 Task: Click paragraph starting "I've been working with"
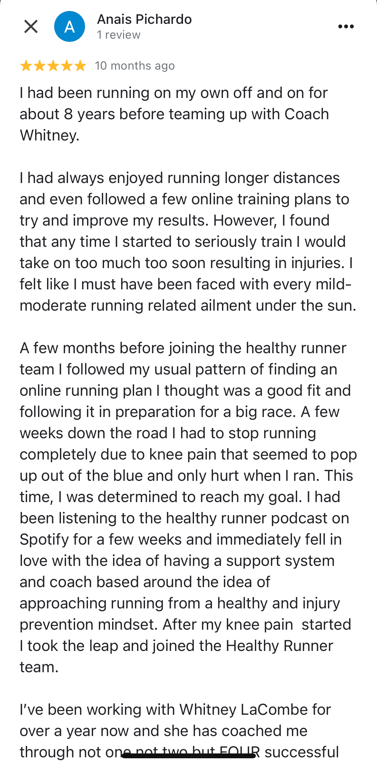click(174, 731)
